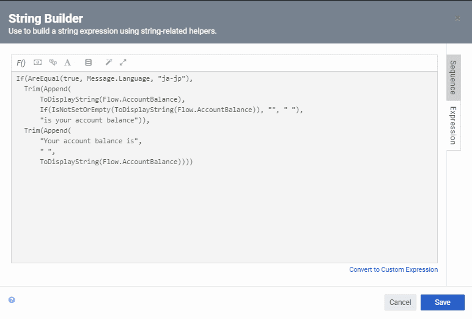472x319 pixels.
Task: Click the letter A text icon
Action: [68, 62]
